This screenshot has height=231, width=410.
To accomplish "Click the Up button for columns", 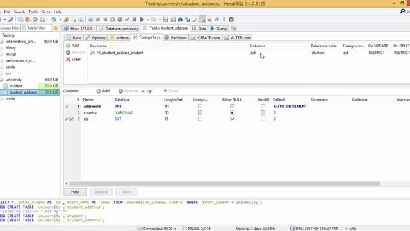I will (147, 91).
